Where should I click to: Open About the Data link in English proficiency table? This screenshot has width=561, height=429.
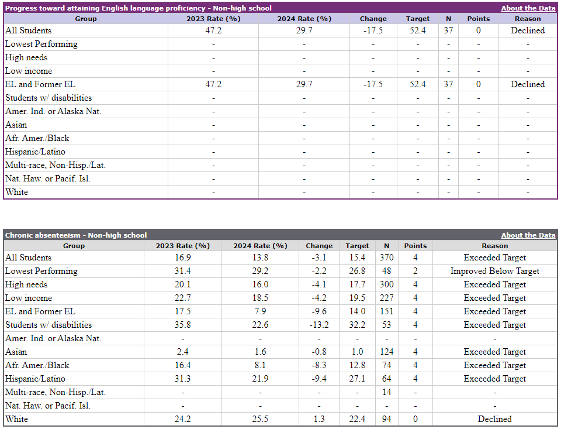(x=528, y=8)
